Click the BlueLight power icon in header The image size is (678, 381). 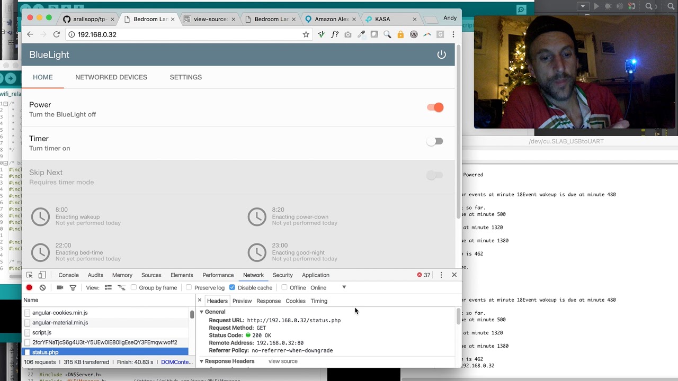(441, 55)
